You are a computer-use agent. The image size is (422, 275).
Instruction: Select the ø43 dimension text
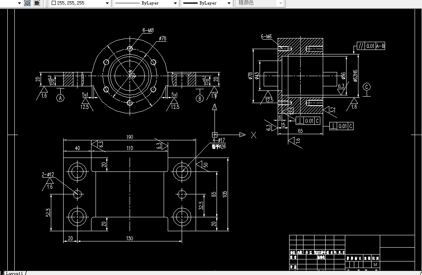[x=256, y=76]
